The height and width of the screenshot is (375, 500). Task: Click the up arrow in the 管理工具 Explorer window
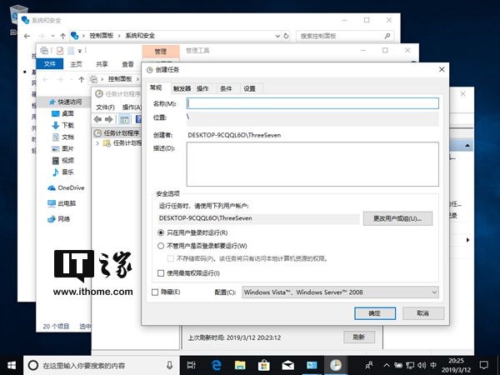tap(82, 79)
